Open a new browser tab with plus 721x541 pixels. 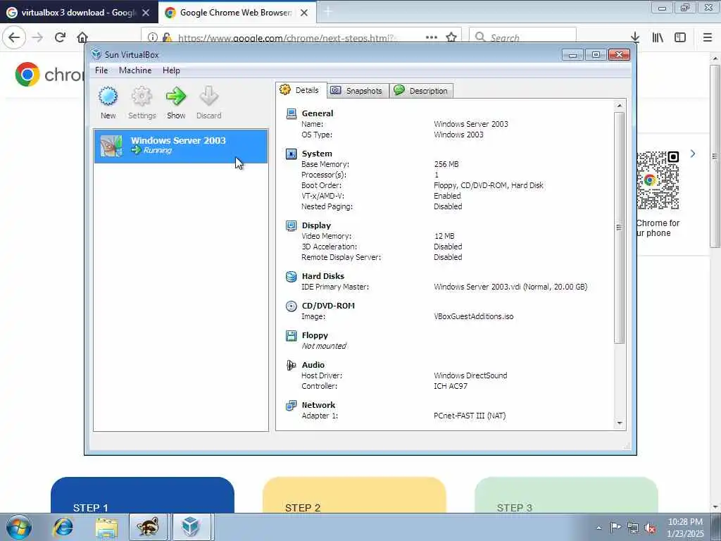coord(328,12)
